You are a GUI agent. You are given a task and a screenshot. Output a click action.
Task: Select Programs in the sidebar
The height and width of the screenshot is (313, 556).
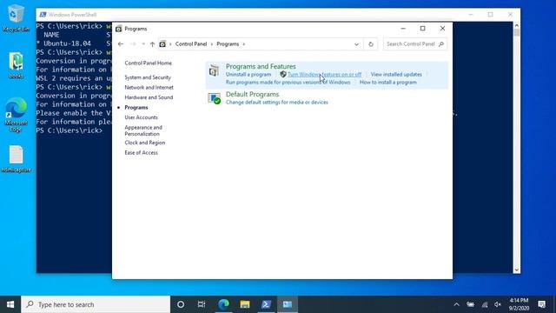(x=136, y=108)
